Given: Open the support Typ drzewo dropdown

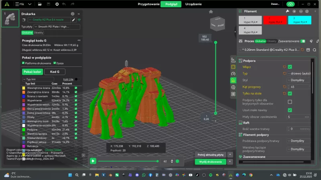Looking at the screenshot, I should [x=299, y=74].
